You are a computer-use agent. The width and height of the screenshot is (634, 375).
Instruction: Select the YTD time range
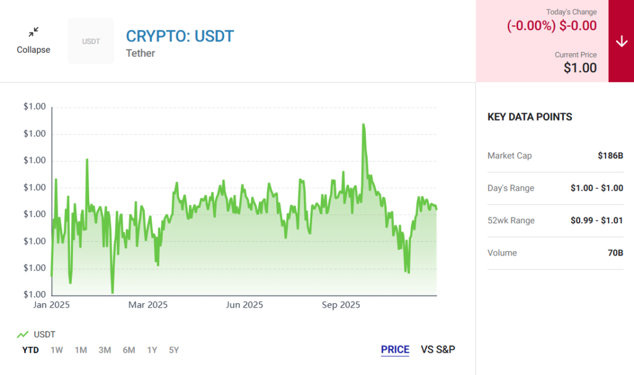click(30, 350)
